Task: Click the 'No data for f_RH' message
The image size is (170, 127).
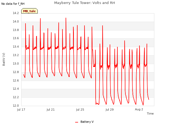Action: 13,4
